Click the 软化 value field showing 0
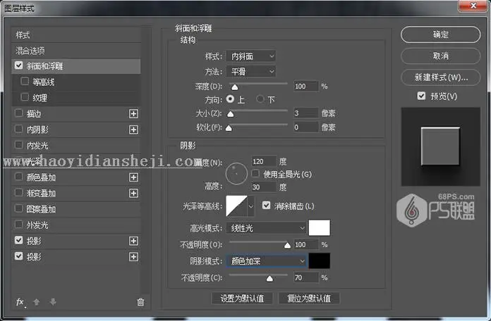The width and height of the screenshot is (491, 321). click(306, 127)
